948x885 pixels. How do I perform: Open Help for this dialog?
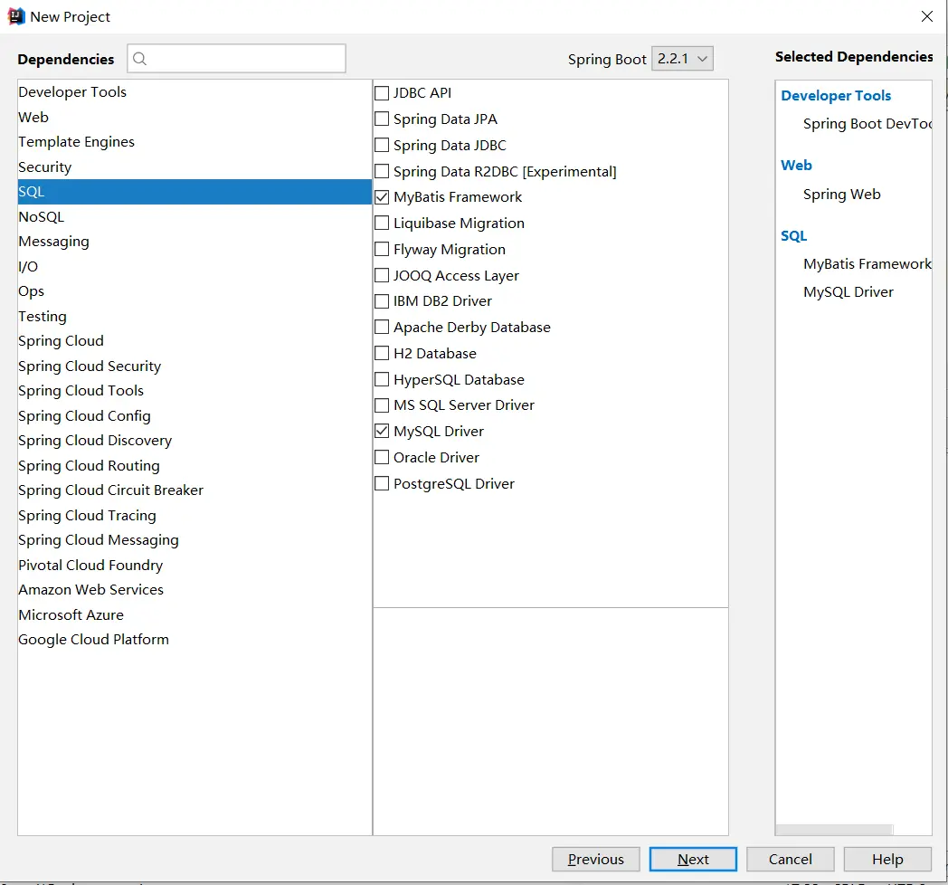pos(886,859)
